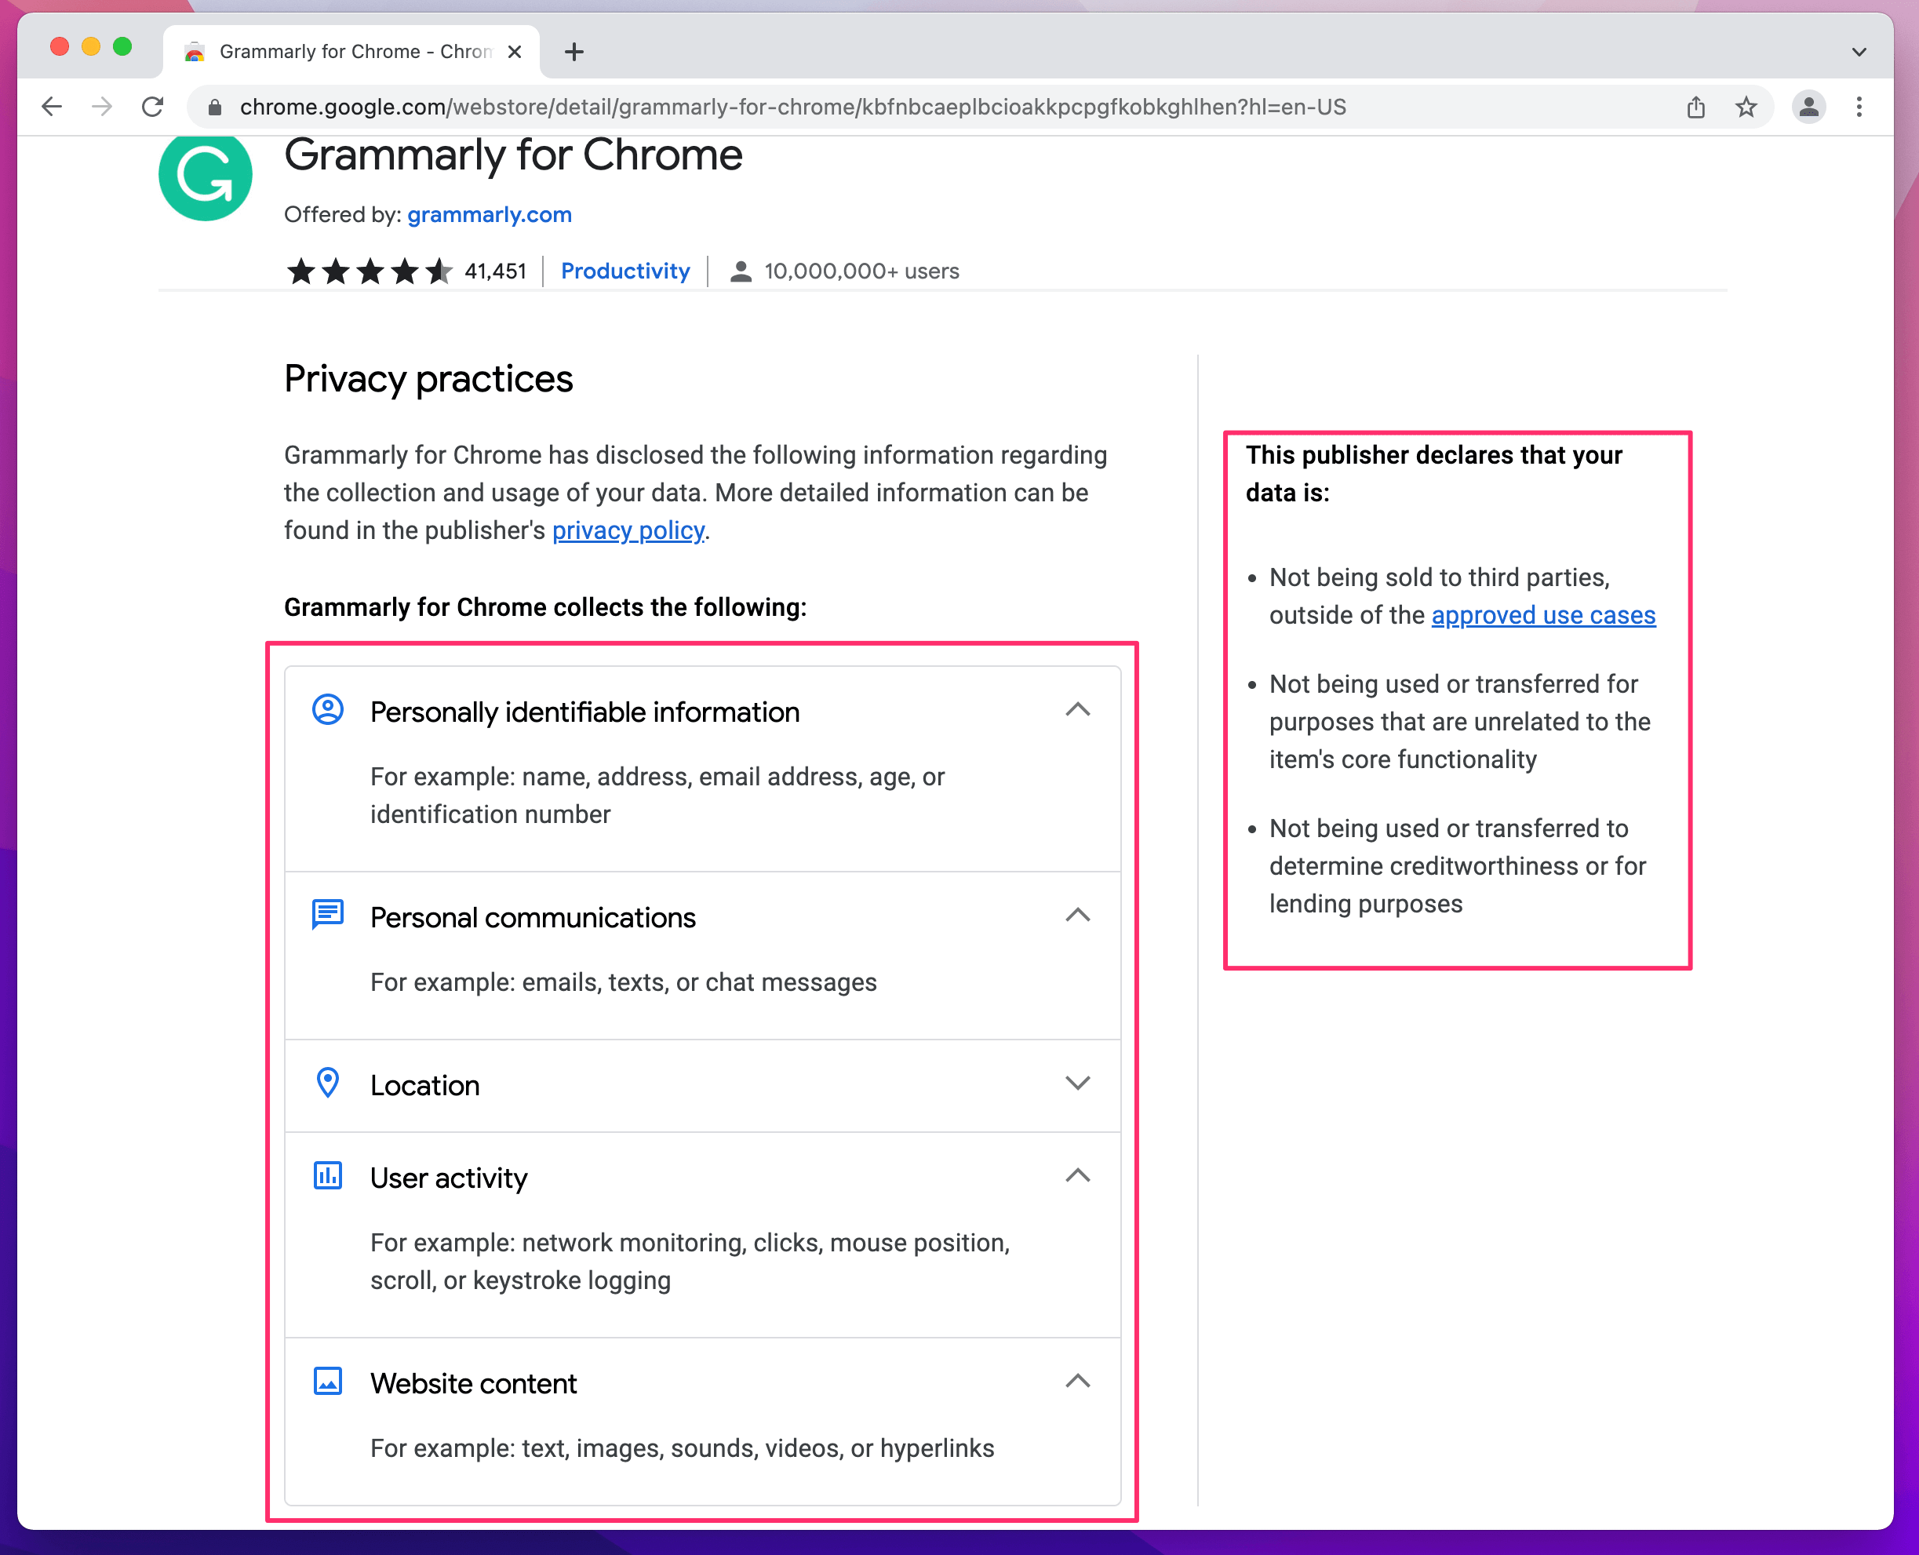Click the share icon in the address bar
The height and width of the screenshot is (1555, 1919).
pyautogui.click(x=1695, y=107)
